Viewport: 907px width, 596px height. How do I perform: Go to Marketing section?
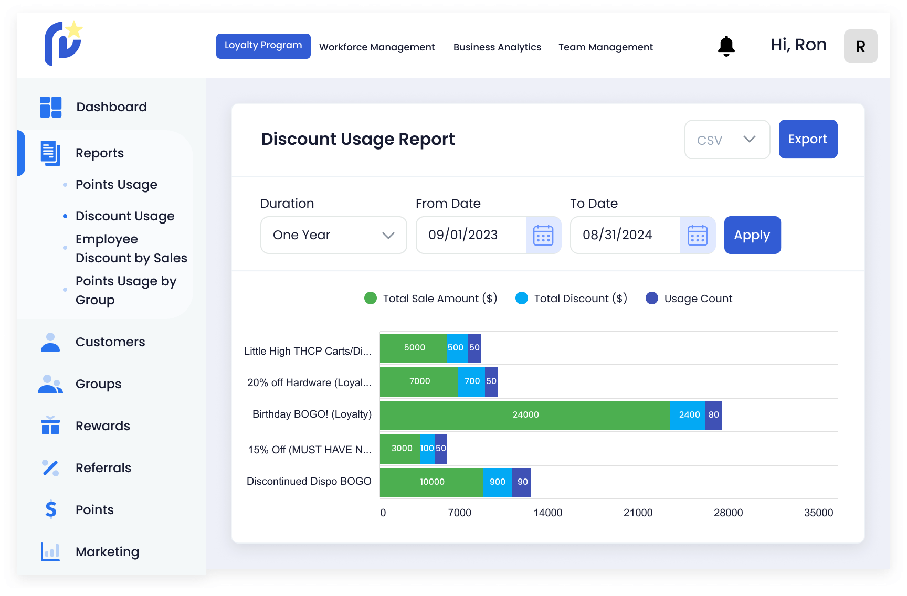pos(107,552)
